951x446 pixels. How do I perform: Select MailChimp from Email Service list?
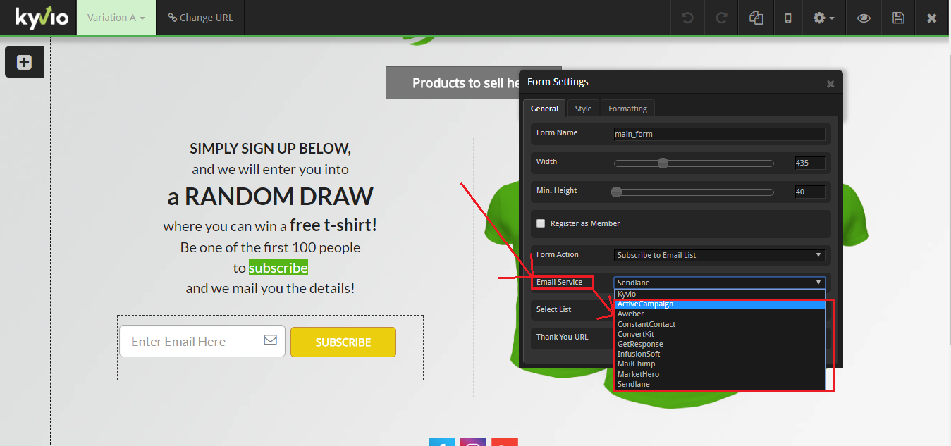tap(636, 364)
